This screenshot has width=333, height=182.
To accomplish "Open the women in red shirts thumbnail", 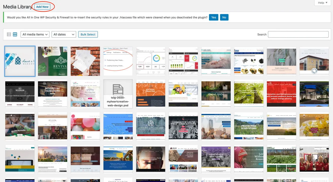I will click(314, 159).
